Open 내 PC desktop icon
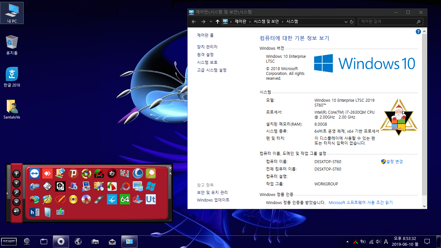Image resolution: width=441 pixels, height=248 pixels. (12, 13)
